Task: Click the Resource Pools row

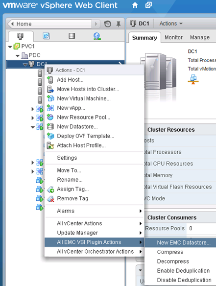Action: 180,228
